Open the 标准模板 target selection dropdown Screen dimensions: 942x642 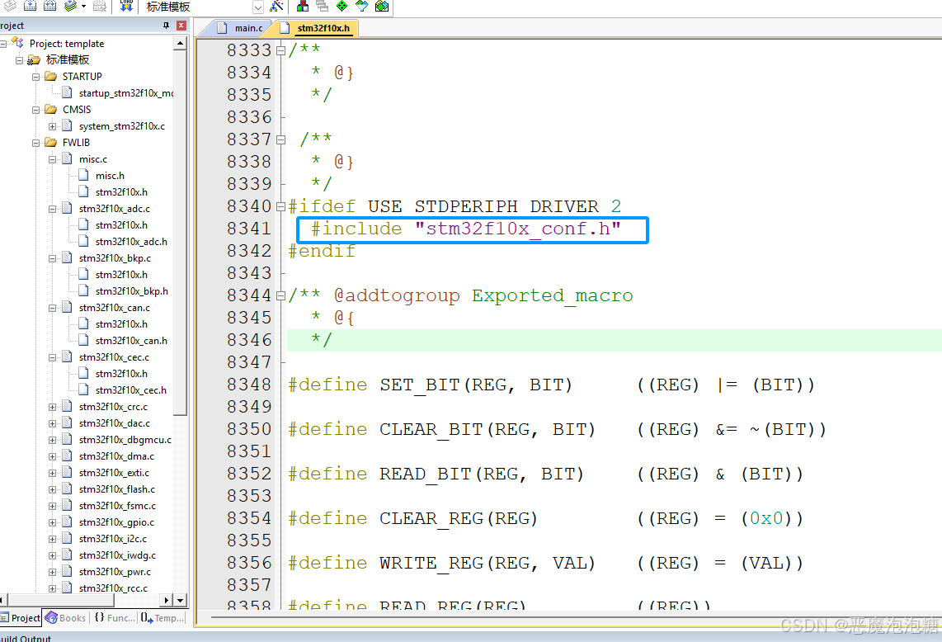pos(257,7)
